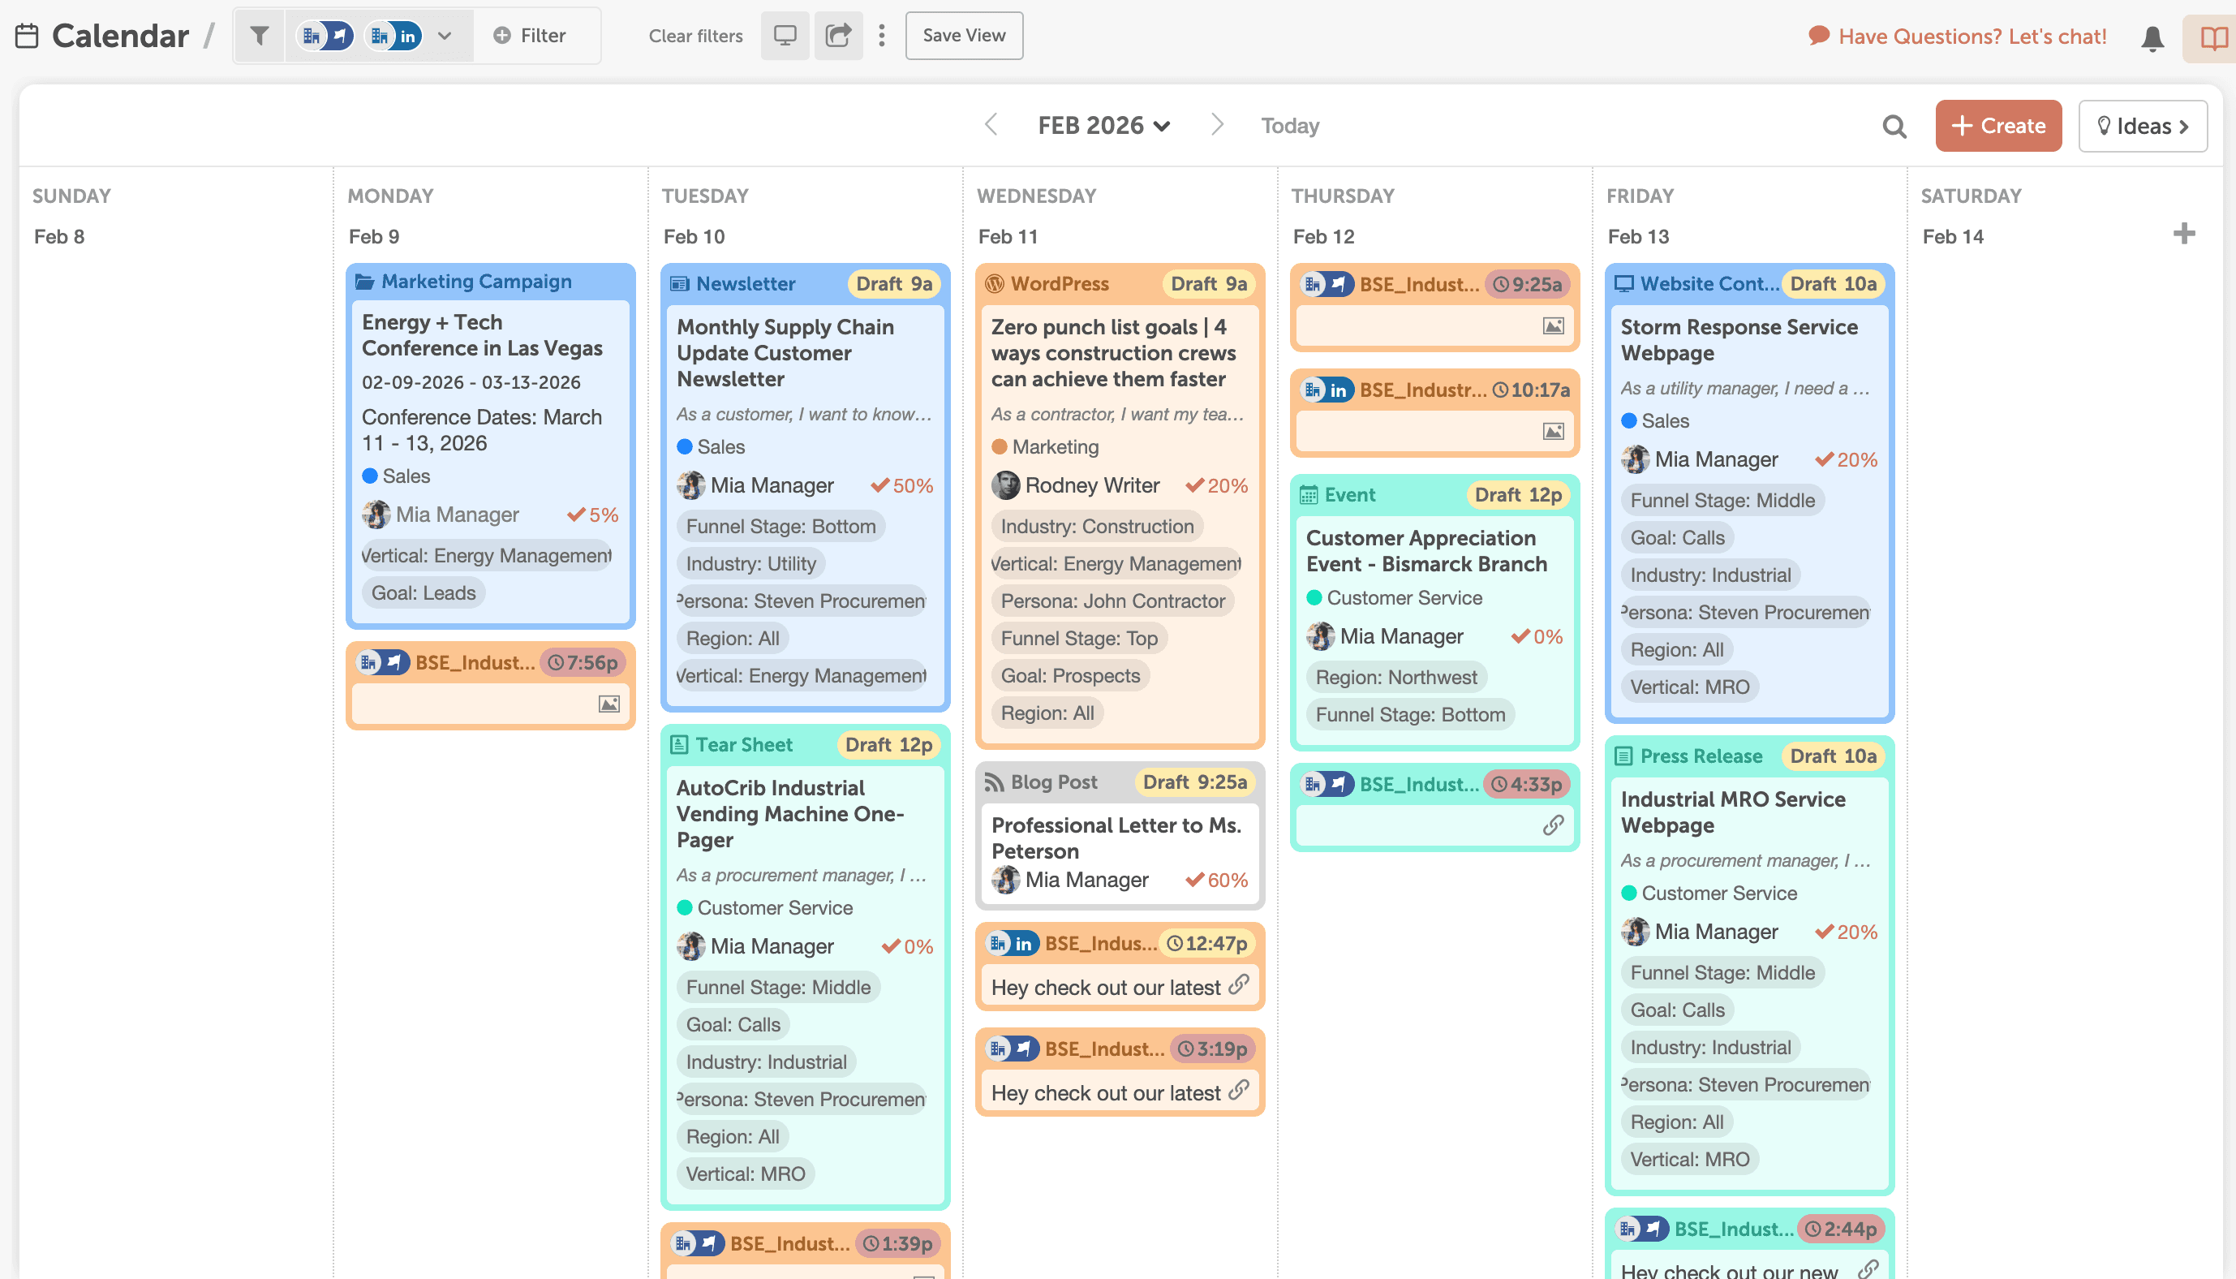The width and height of the screenshot is (2236, 1279).
Task: Expand the filter profiles chevron dropdown
Action: click(445, 35)
